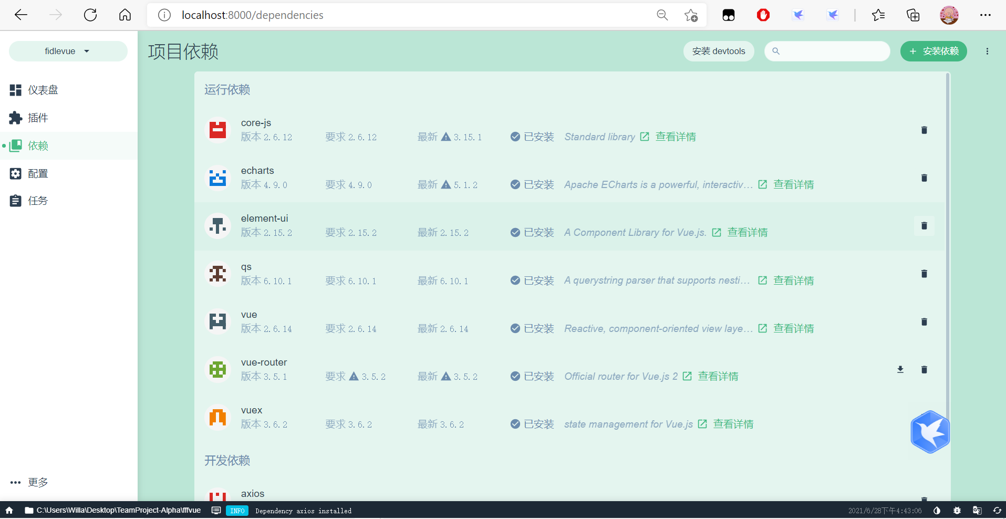The image size is (1006, 519).
Task: Open the project folder path in status bar
Action: point(113,510)
